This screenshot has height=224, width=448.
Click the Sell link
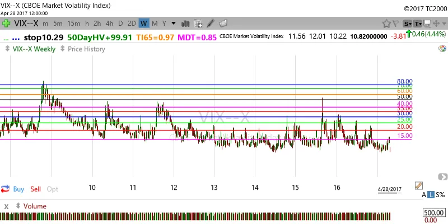coord(36,189)
